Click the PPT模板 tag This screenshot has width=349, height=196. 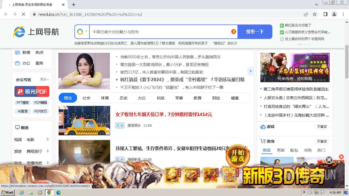23,103
